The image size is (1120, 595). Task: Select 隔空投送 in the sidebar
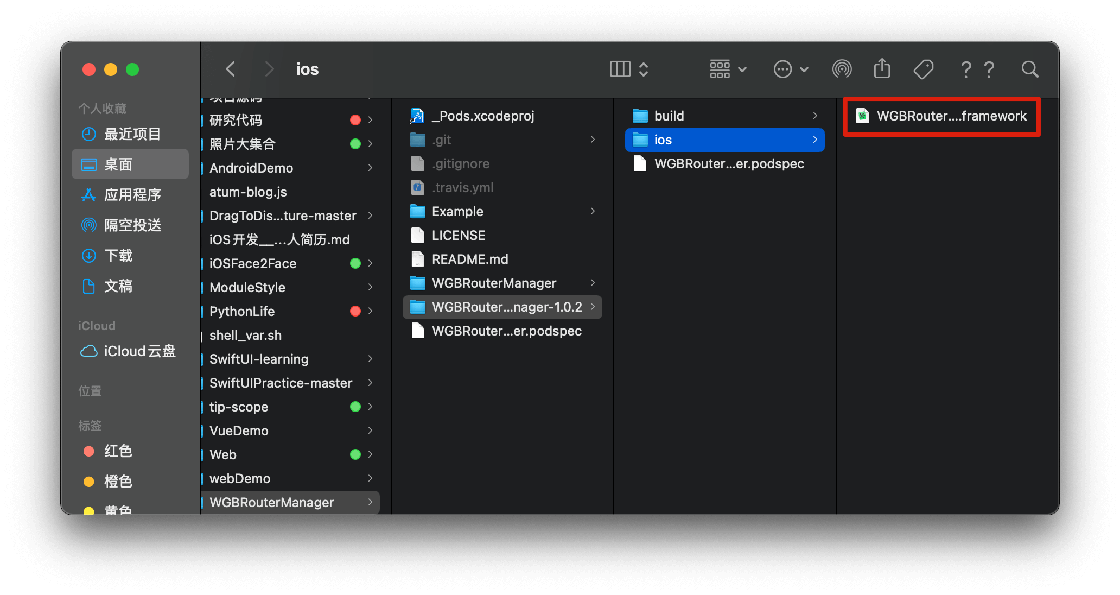click(132, 225)
